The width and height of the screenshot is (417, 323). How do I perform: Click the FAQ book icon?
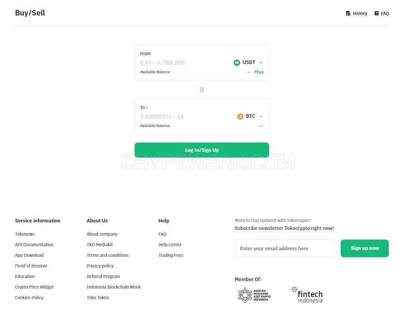(376, 13)
